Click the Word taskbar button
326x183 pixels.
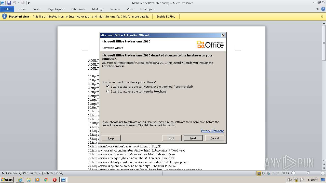(63, 180)
